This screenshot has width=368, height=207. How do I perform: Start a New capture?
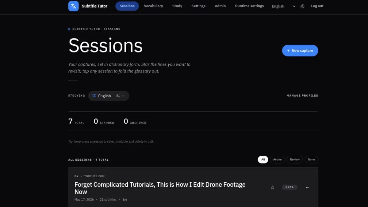(x=300, y=51)
